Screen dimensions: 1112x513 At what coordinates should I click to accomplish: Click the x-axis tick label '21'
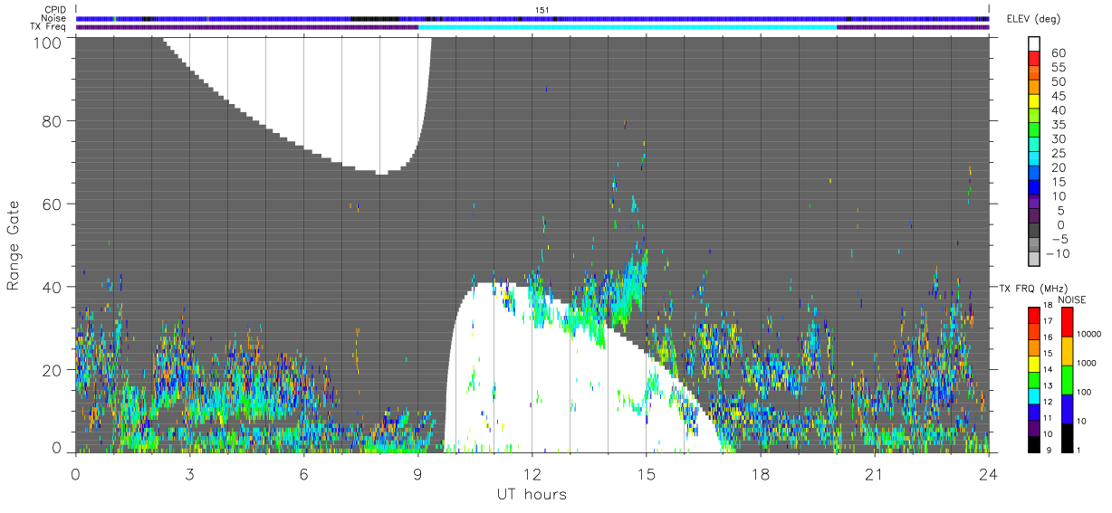(x=875, y=474)
